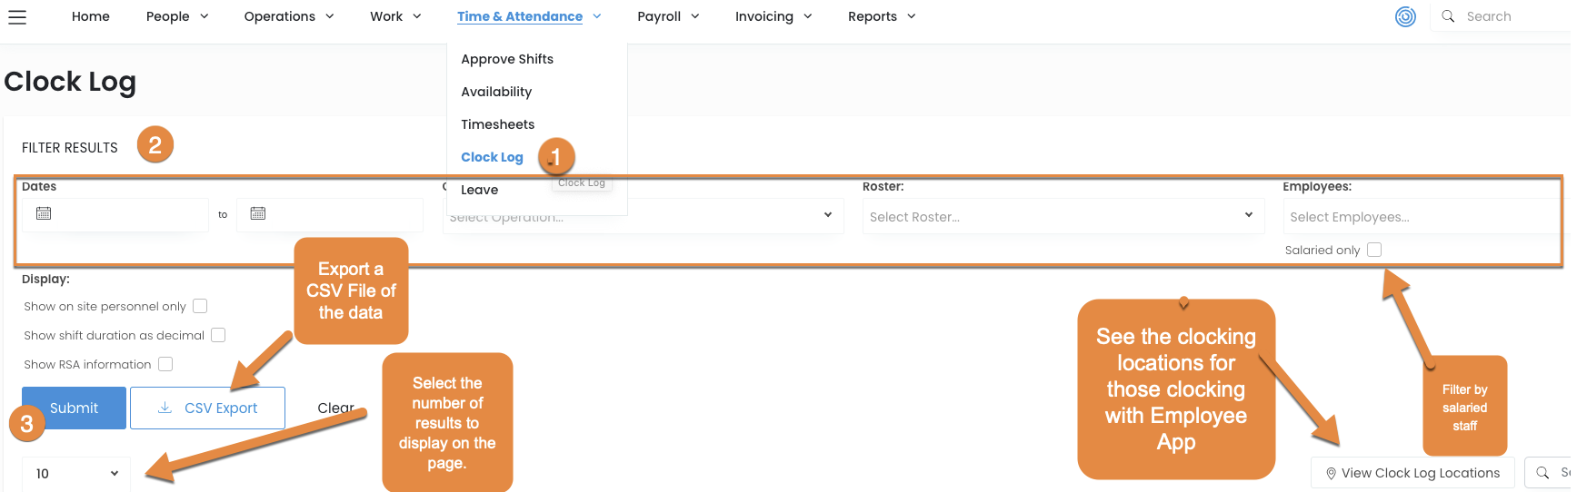Click the Select Employees input field
Viewport: 1587px width, 492px height.
pyautogui.click(x=1418, y=217)
